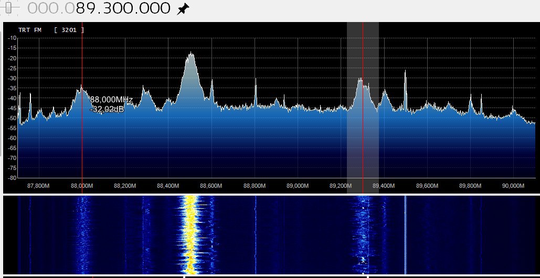Click the "88,200M" frequency axis label
540x278 pixels.
coord(125,186)
